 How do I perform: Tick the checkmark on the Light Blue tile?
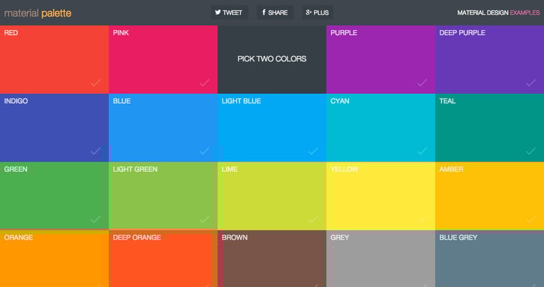point(313,150)
